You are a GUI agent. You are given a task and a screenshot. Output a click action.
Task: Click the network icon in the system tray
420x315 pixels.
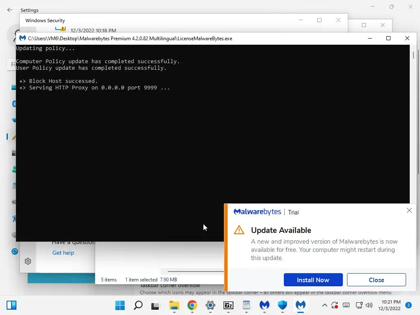359,305
